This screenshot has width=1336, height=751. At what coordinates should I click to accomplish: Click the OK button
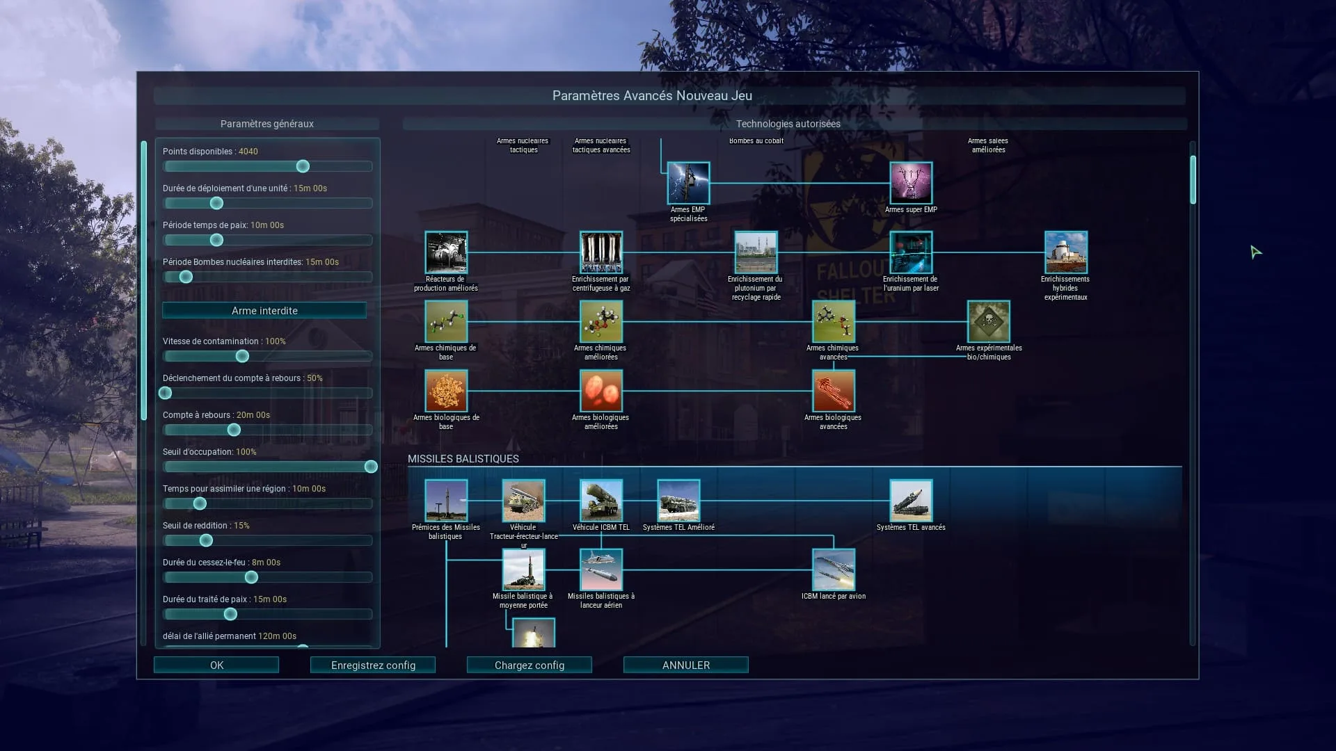tap(216, 665)
